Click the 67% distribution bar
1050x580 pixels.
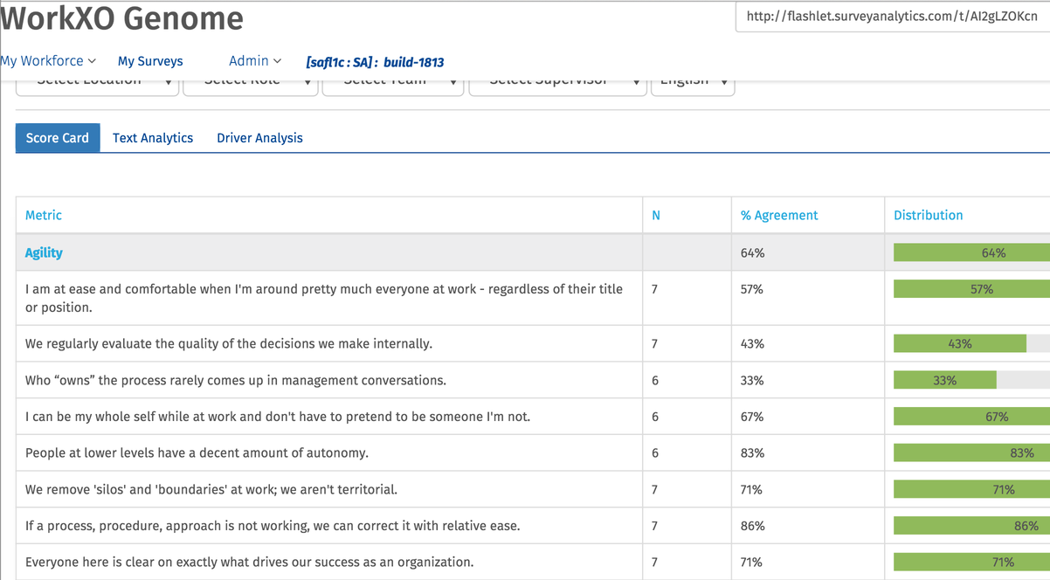[971, 417]
